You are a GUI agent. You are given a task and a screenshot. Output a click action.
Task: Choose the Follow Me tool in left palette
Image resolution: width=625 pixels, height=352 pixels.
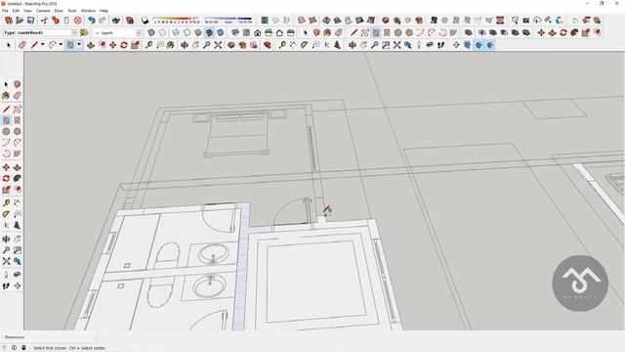(x=18, y=178)
